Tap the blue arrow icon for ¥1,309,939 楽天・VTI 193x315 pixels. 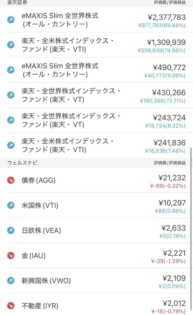[x=11, y=45]
